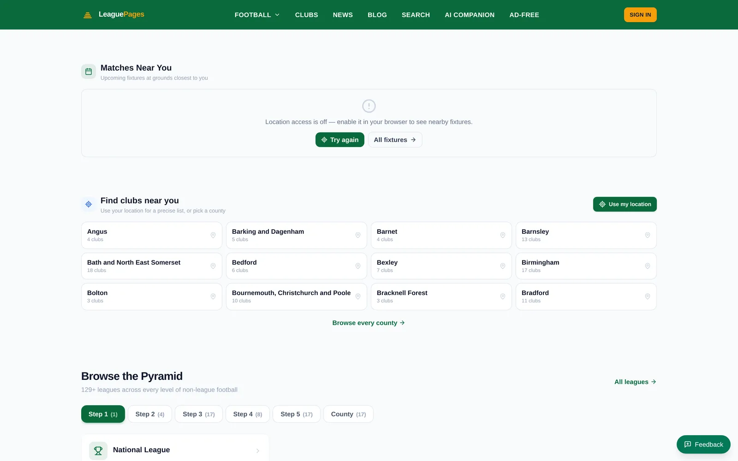Click the trophy icon next to National League

pos(98,450)
